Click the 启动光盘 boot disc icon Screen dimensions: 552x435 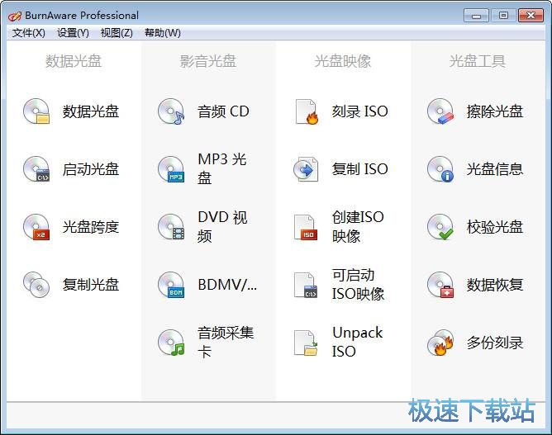[36, 168]
